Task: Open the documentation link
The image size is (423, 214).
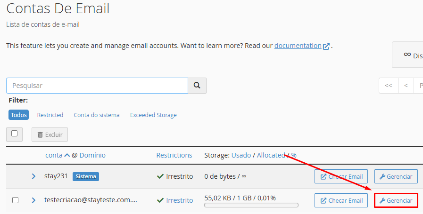Action: coord(298,46)
